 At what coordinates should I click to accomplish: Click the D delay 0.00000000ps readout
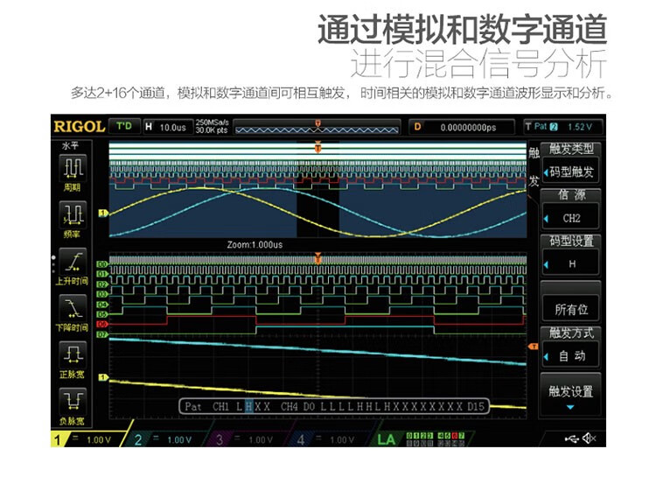[x=462, y=127]
